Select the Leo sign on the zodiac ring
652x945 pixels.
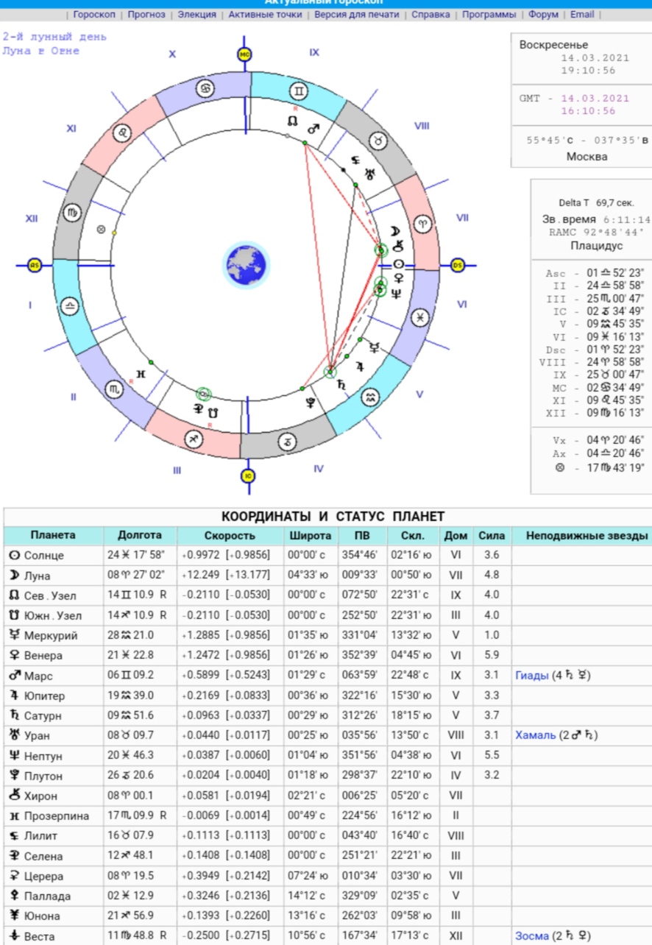pos(122,133)
